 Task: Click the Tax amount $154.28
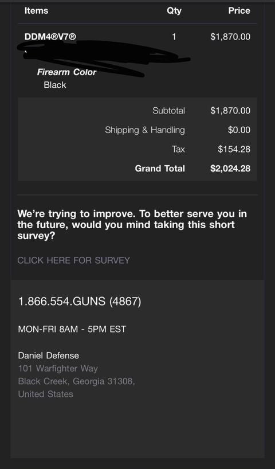(234, 149)
